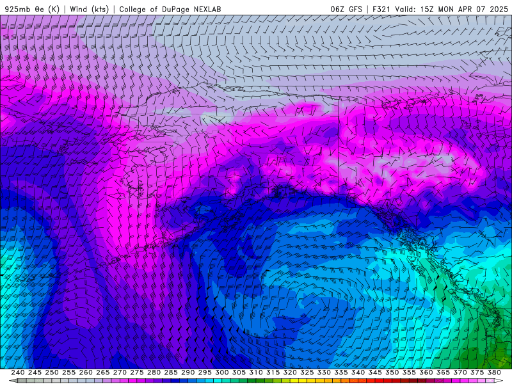Select the 370 legend value
Image resolution: width=512 pixels, height=384 pixels.
click(x=460, y=372)
